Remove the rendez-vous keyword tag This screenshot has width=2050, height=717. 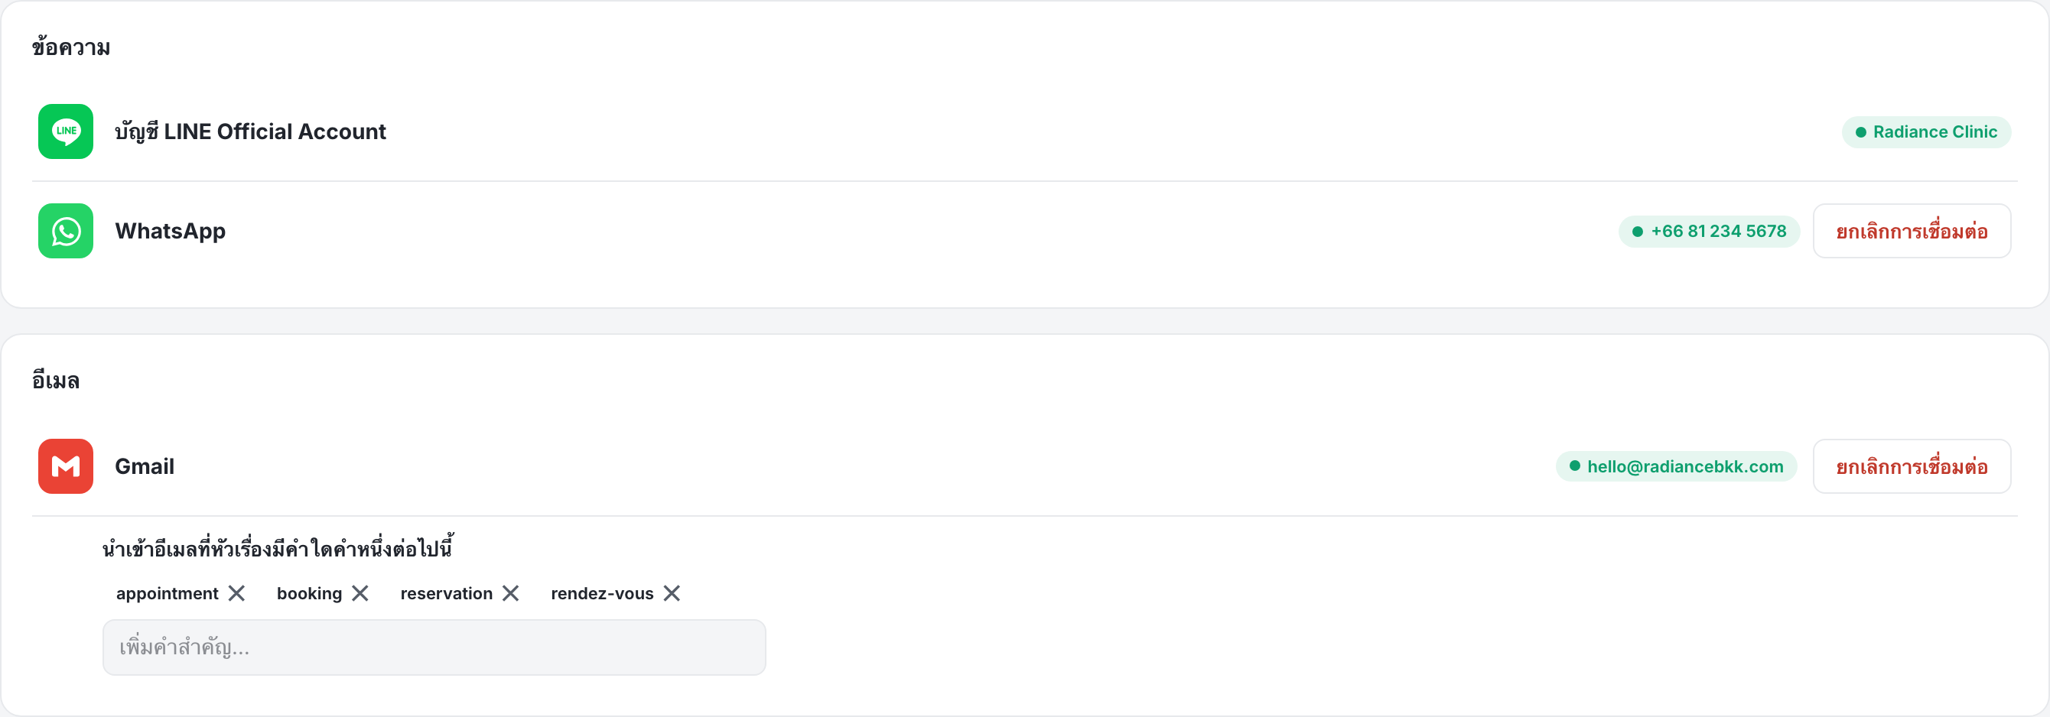(x=672, y=593)
